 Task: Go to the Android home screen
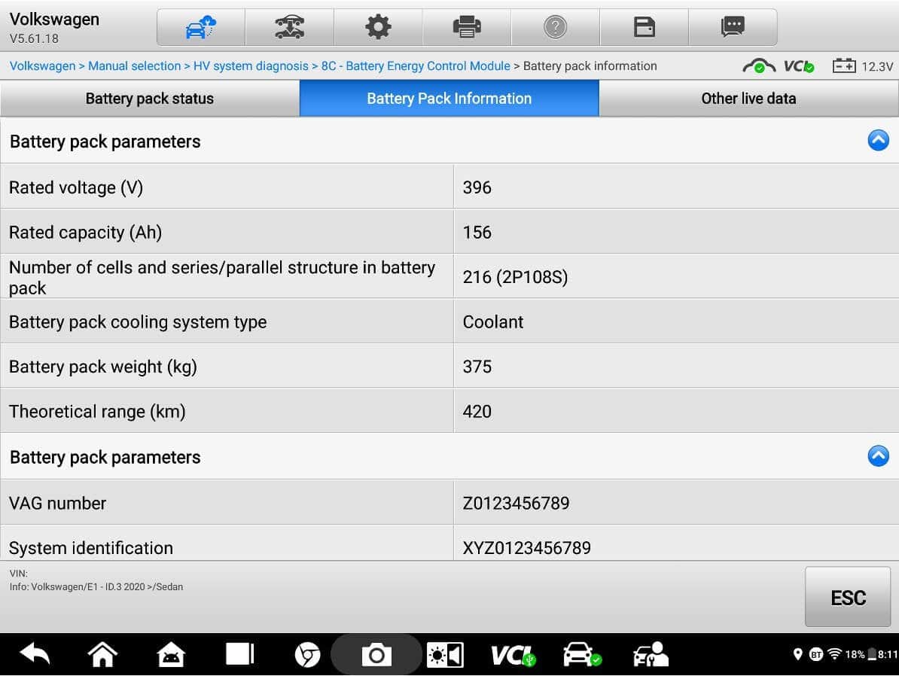point(103,655)
